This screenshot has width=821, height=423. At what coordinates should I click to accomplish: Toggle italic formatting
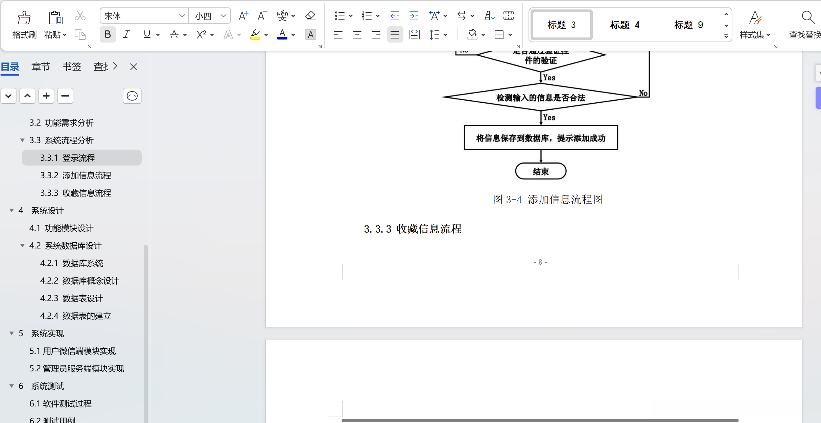(126, 34)
